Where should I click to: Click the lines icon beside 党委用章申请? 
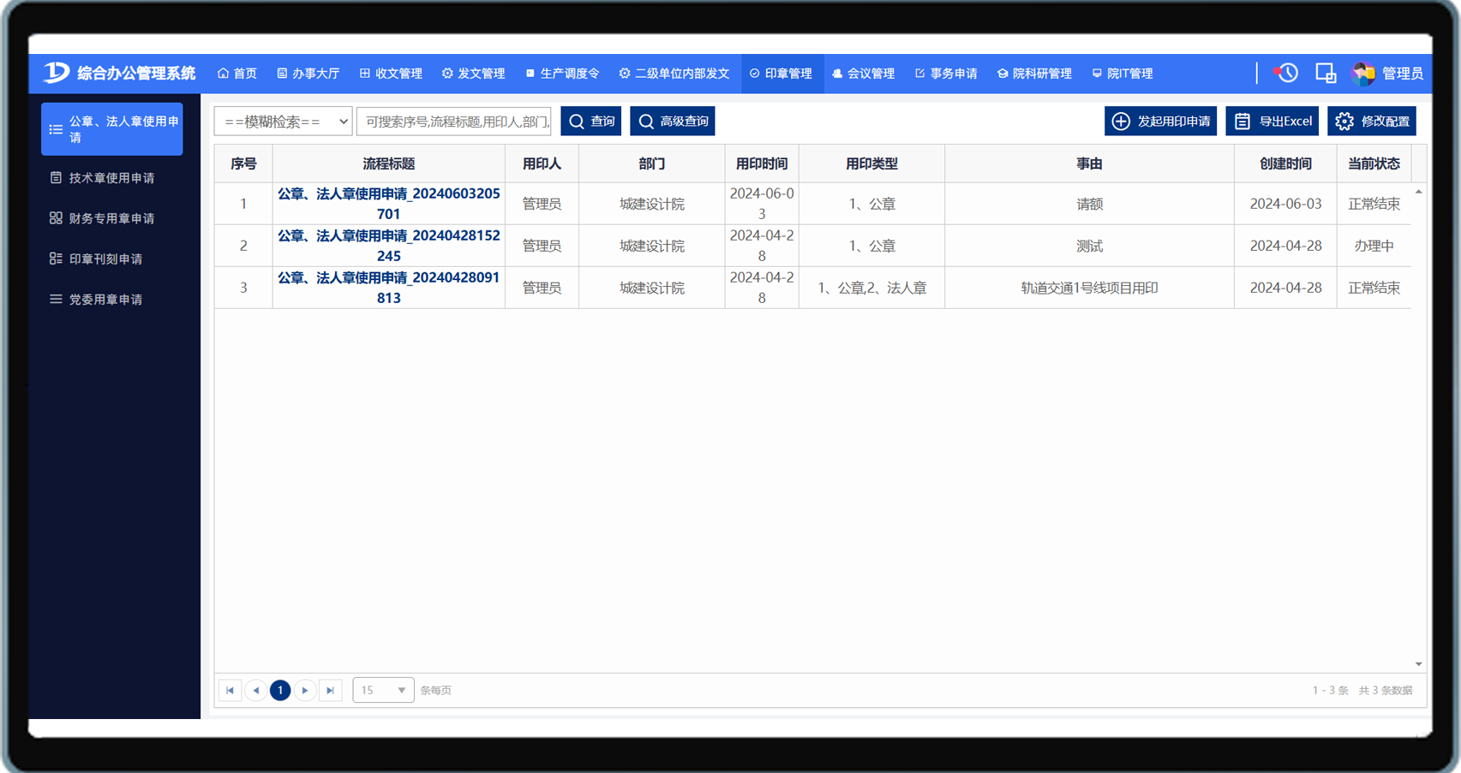(x=56, y=300)
